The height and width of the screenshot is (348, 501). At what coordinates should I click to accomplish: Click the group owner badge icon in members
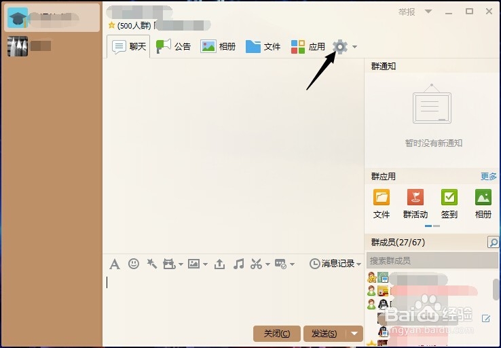coord(371,277)
